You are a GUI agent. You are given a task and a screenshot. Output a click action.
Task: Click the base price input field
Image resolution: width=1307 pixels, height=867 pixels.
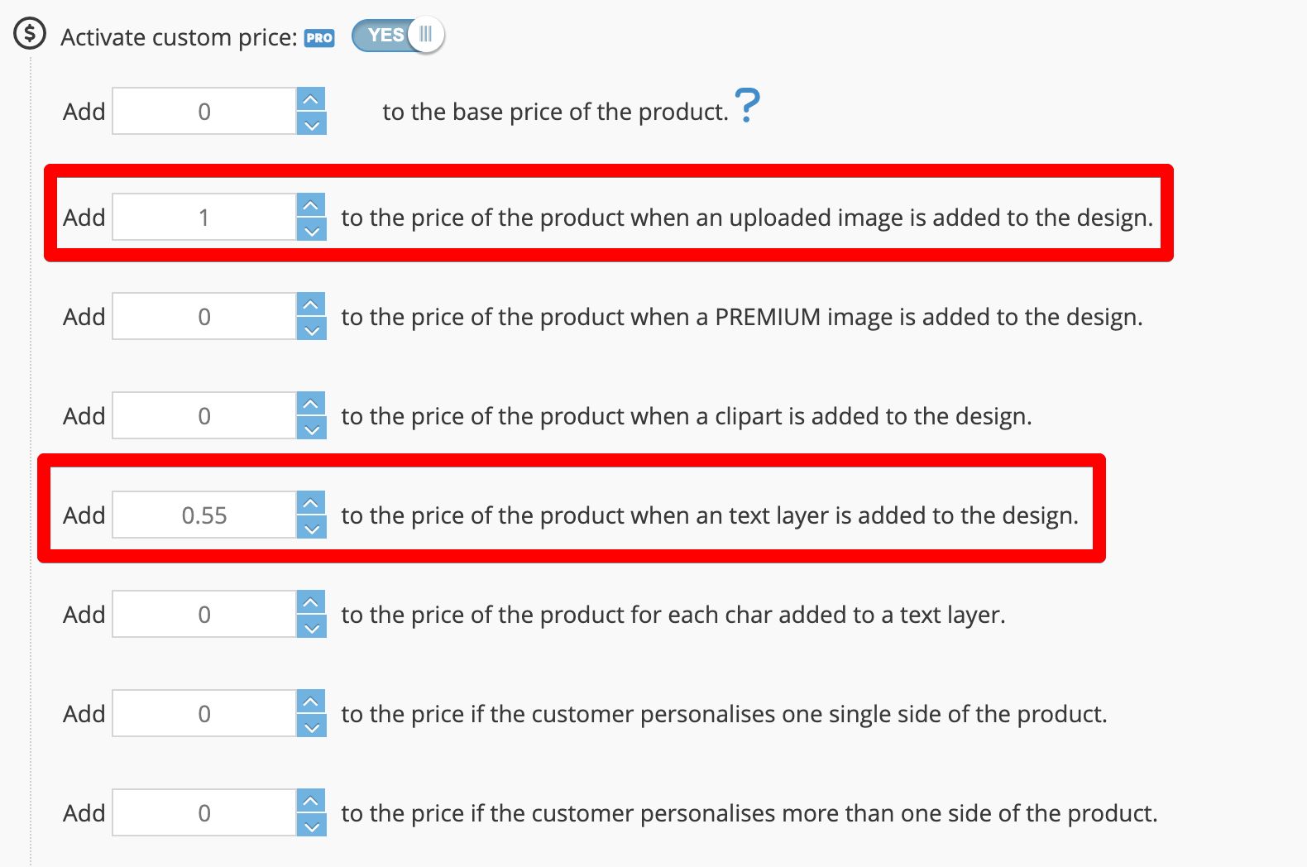(x=204, y=111)
